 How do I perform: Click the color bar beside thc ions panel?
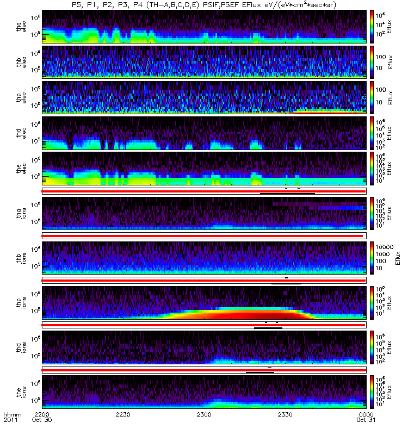(372, 303)
